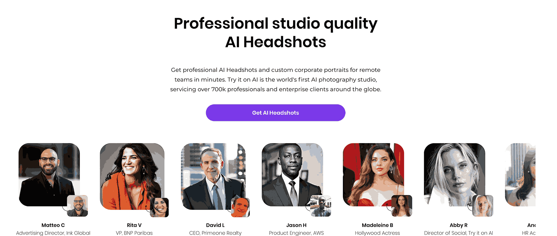Open Jason H's large AI headshot
The height and width of the screenshot is (236, 557).
[x=292, y=174]
